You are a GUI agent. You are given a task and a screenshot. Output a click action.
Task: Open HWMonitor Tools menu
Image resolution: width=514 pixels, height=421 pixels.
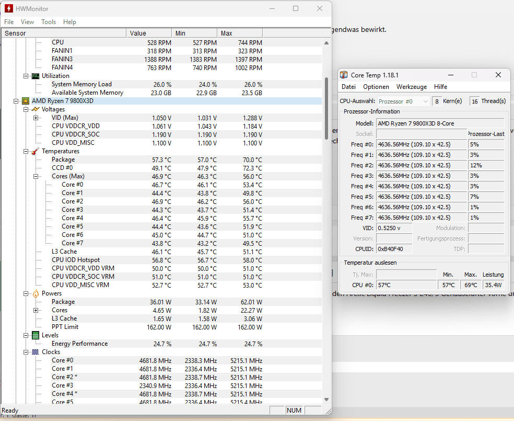click(x=49, y=22)
